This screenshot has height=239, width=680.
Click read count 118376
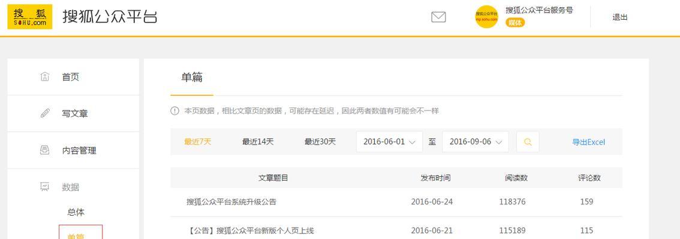click(512, 202)
